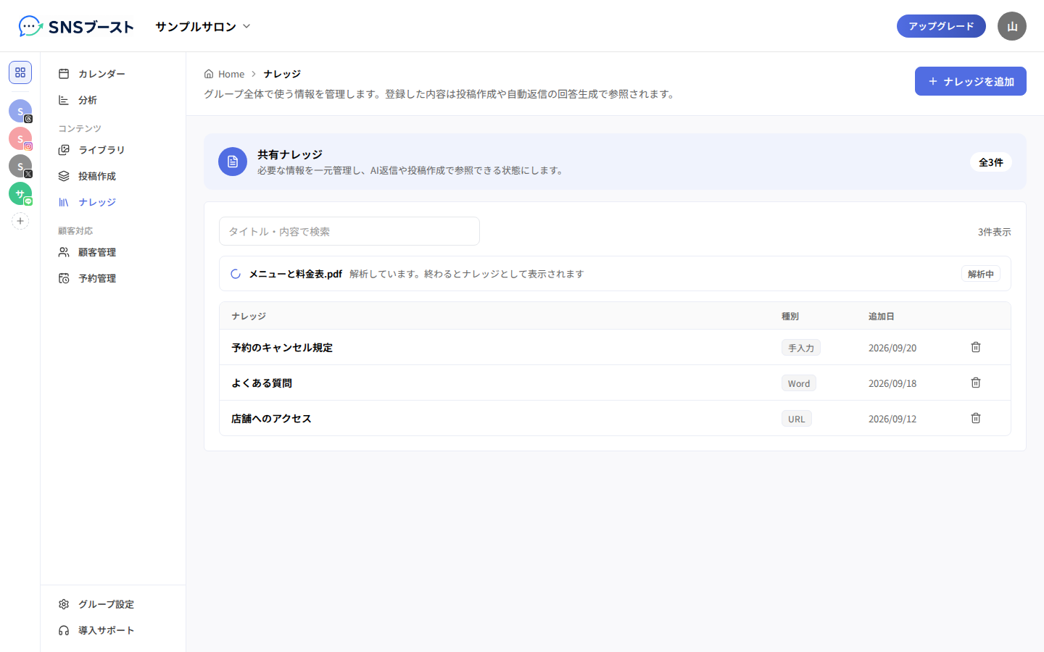The height and width of the screenshot is (652, 1044).
Task: Open the group overview grid icon
Action: point(20,72)
